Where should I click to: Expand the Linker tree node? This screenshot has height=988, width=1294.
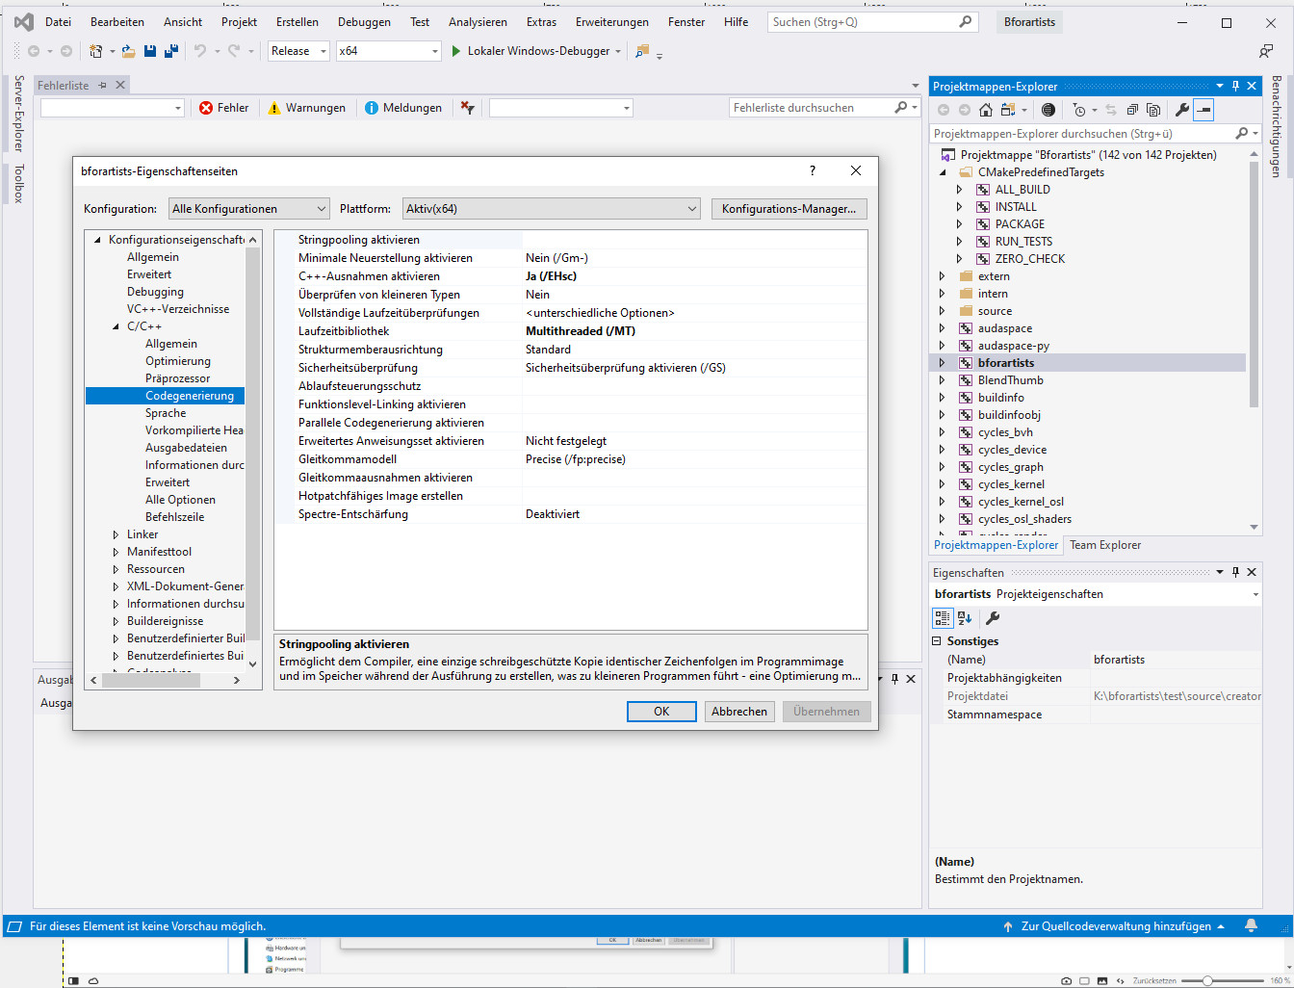(x=116, y=534)
